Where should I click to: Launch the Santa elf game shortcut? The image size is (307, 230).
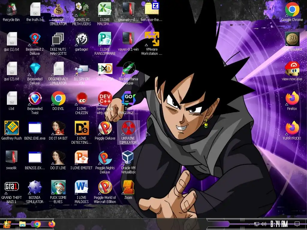pyautogui.click(x=58, y=193)
